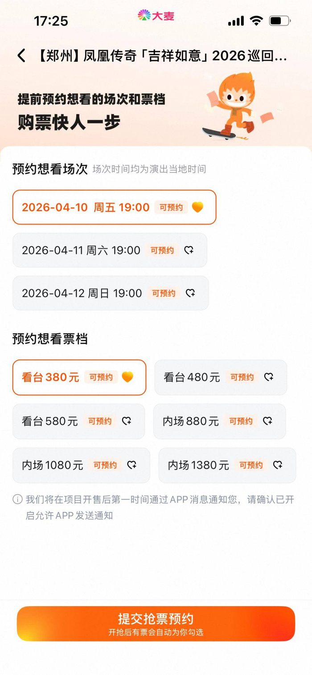The width and height of the screenshot is (312, 675).
Task: Tap heart-plus icon on 内场880元 tier
Action: [267, 421]
